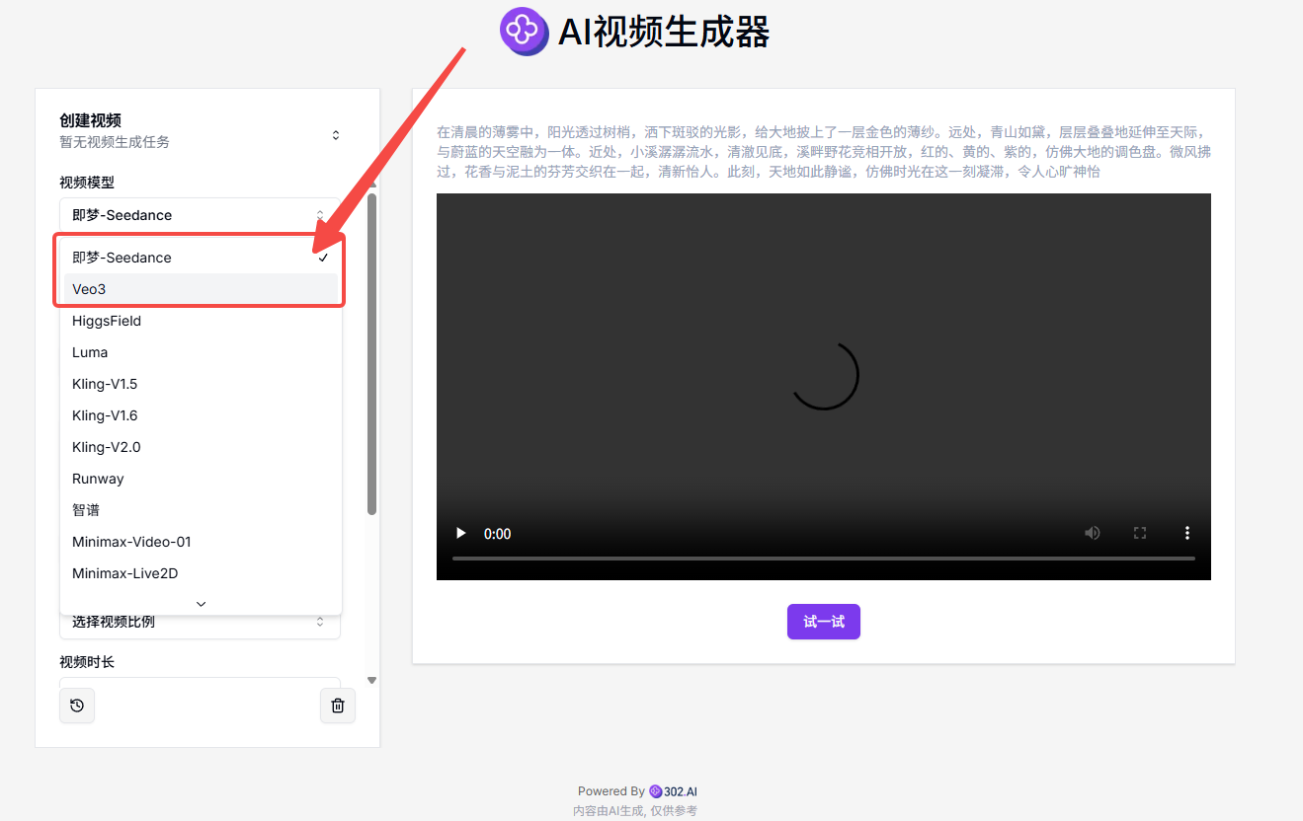Click the 302.AI logo icon in footer
Screen dimensions: 1303x821
(655, 791)
